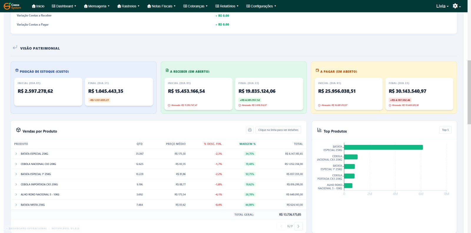The image size is (471, 233).
Task: Open the Livia user dropdown
Action: click(442, 6)
